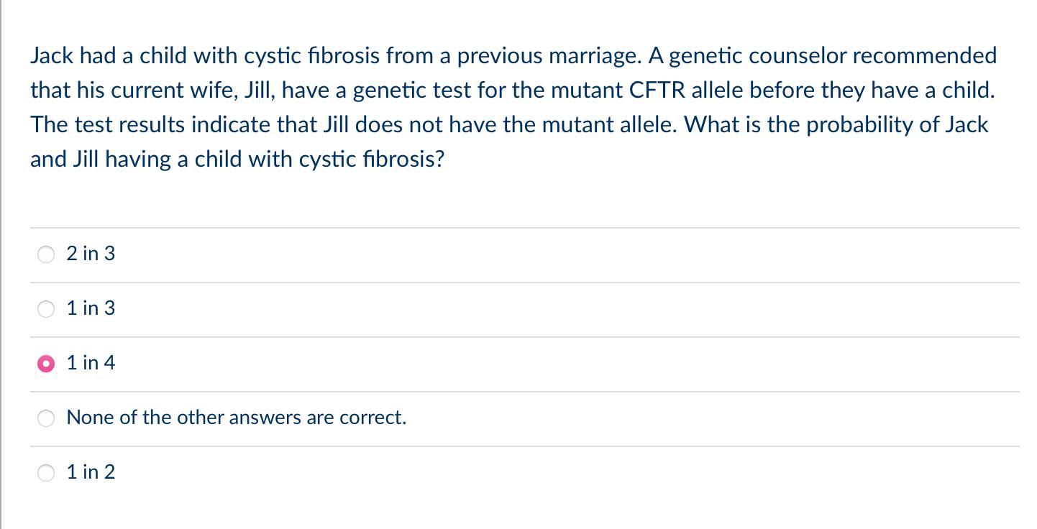
Task: Click the "2 in 3" answer label text
Action: [x=91, y=254]
